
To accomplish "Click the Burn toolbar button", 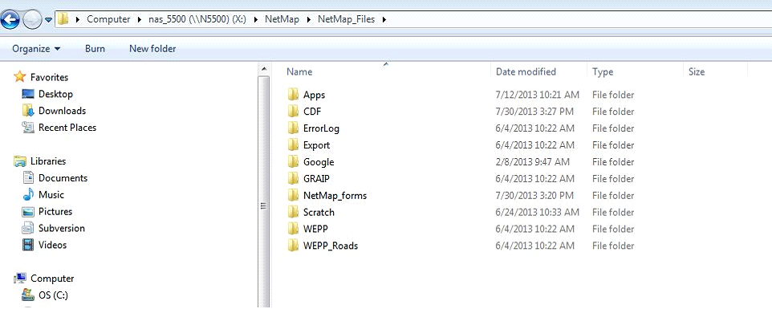I will pyautogui.click(x=95, y=49).
